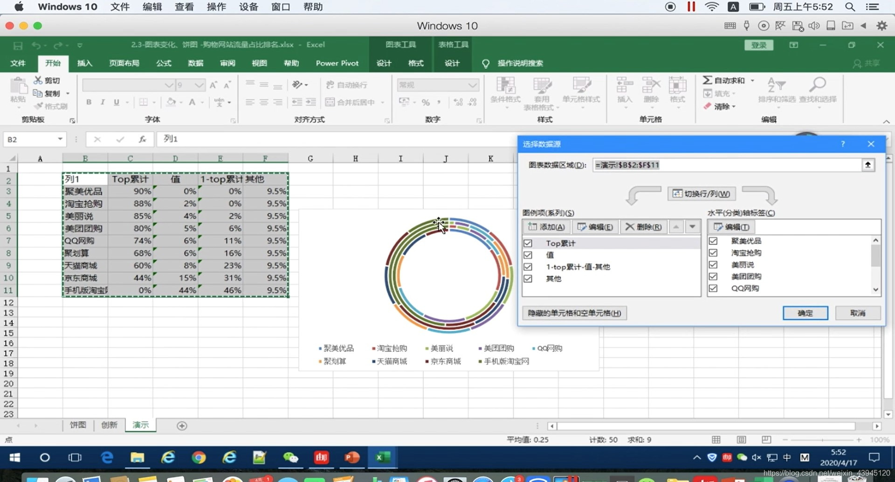Switch to the 饼图 sheet tab

click(x=78, y=425)
